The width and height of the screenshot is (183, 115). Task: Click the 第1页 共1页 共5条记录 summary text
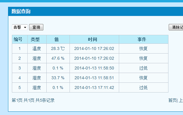pyautogui.click(x=33, y=100)
